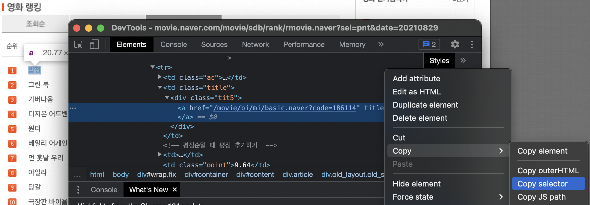The height and width of the screenshot is (205, 590).
Task: Open the drawer Console tab
Action: (x=104, y=190)
